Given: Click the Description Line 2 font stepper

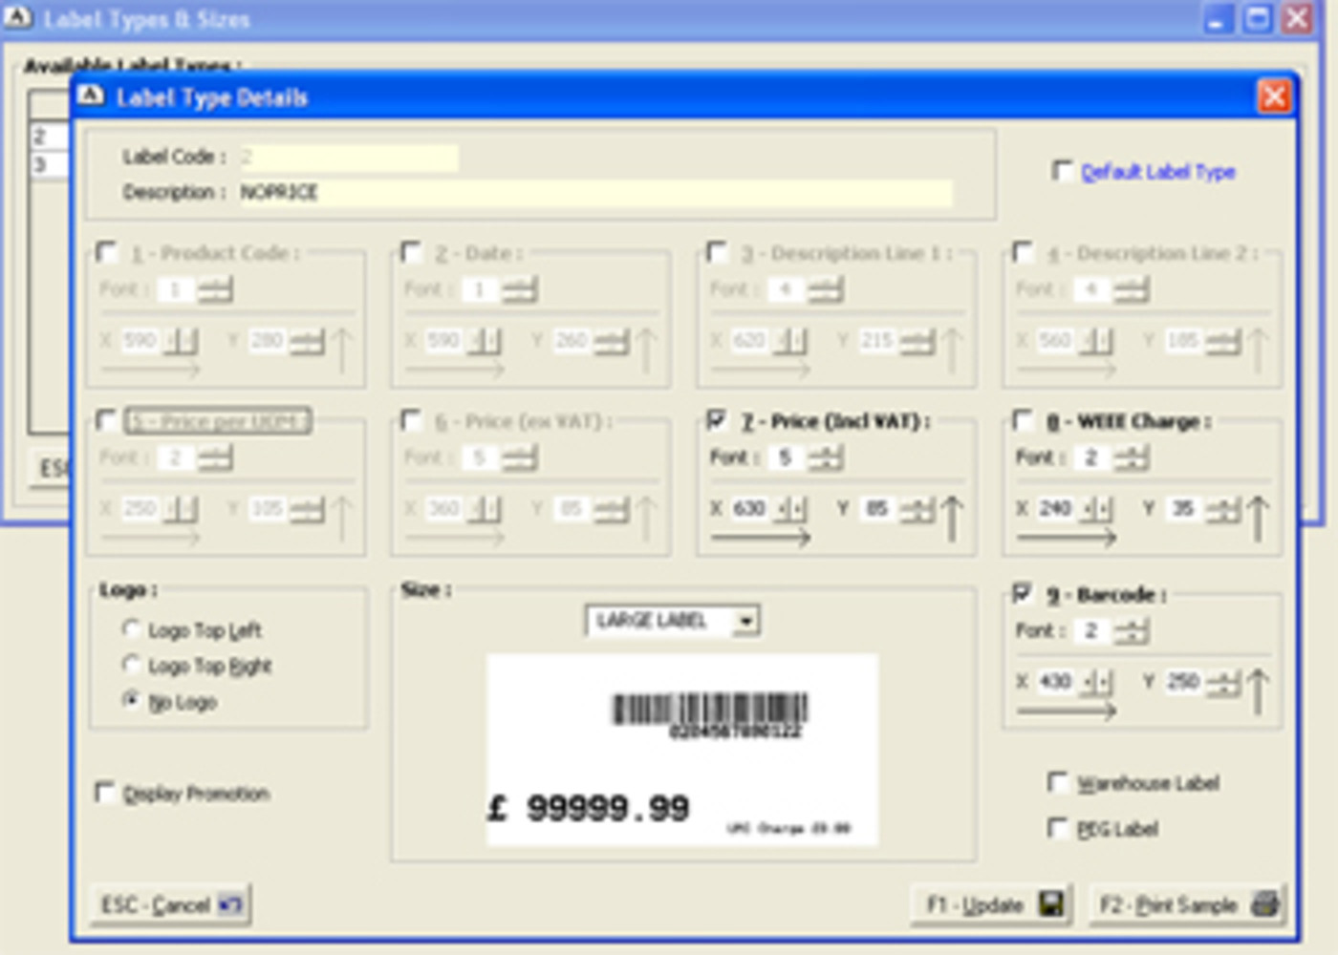Looking at the screenshot, I should [x=1131, y=289].
